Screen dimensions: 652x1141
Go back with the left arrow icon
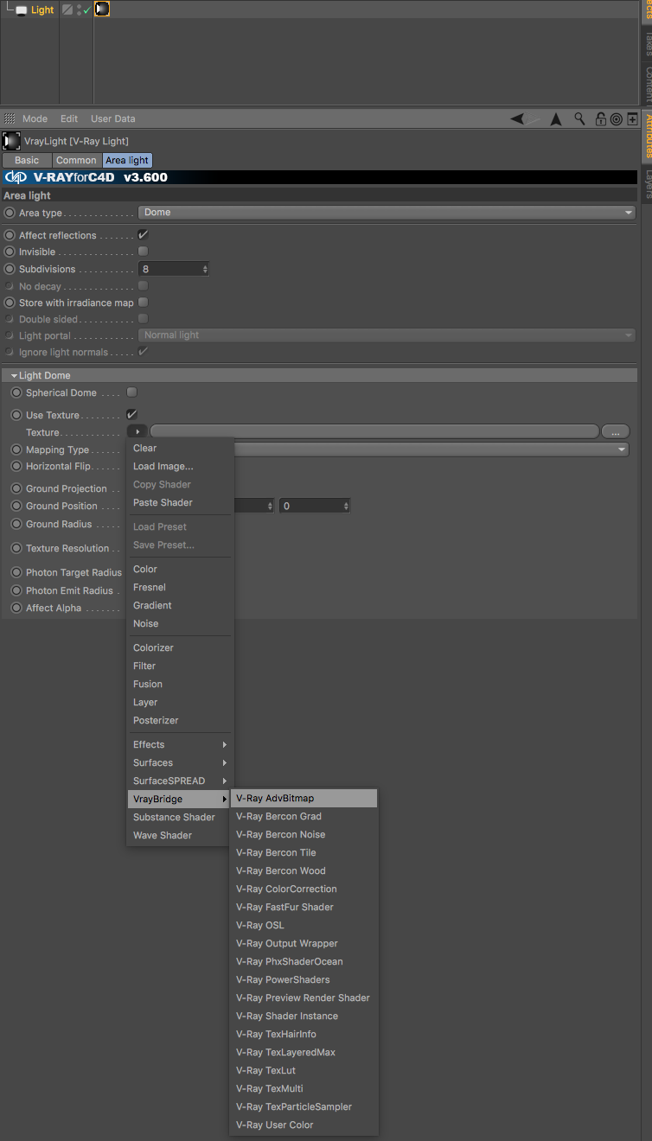point(517,118)
